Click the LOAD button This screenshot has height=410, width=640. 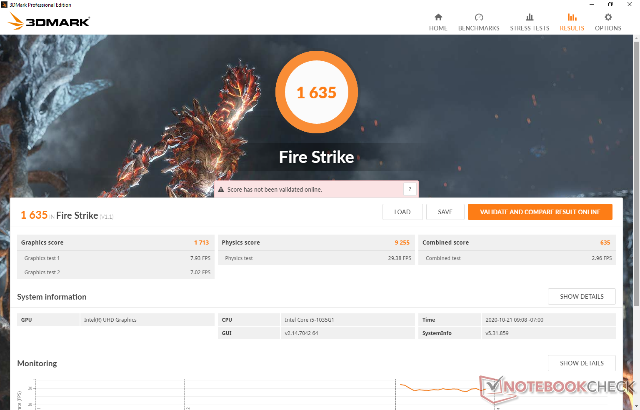[402, 212]
